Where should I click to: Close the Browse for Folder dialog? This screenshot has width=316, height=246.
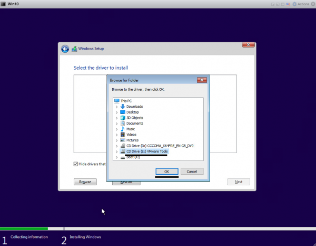202,80
